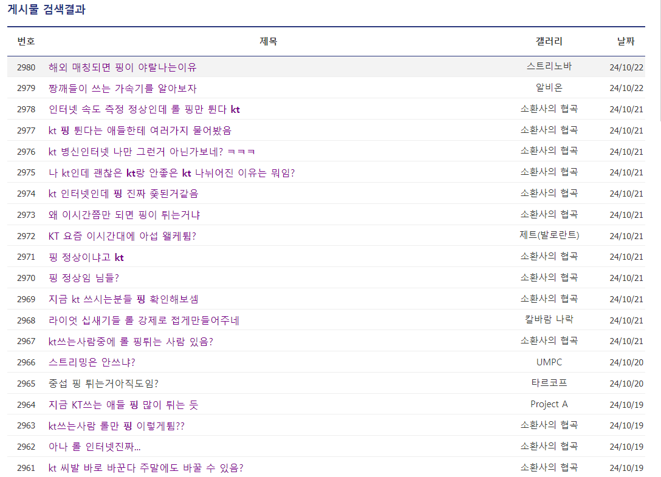Screen dimensions: 661x477
Task: Open post '라이엇 십새기들 롤 강제로 접게만들어주네'
Action: pos(144,320)
